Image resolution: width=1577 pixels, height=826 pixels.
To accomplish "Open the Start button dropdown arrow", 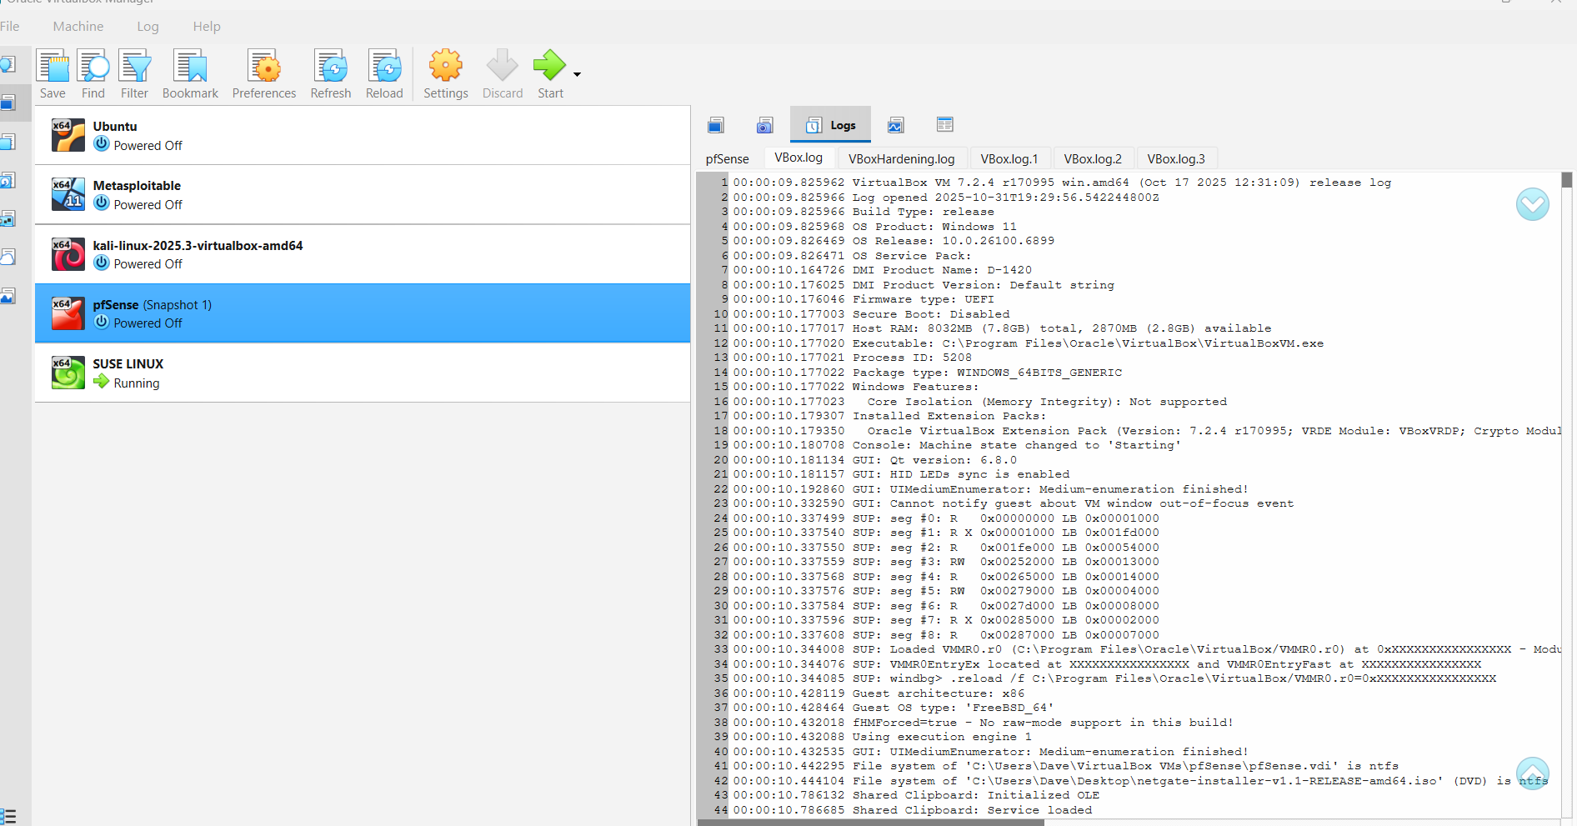I will [576, 73].
